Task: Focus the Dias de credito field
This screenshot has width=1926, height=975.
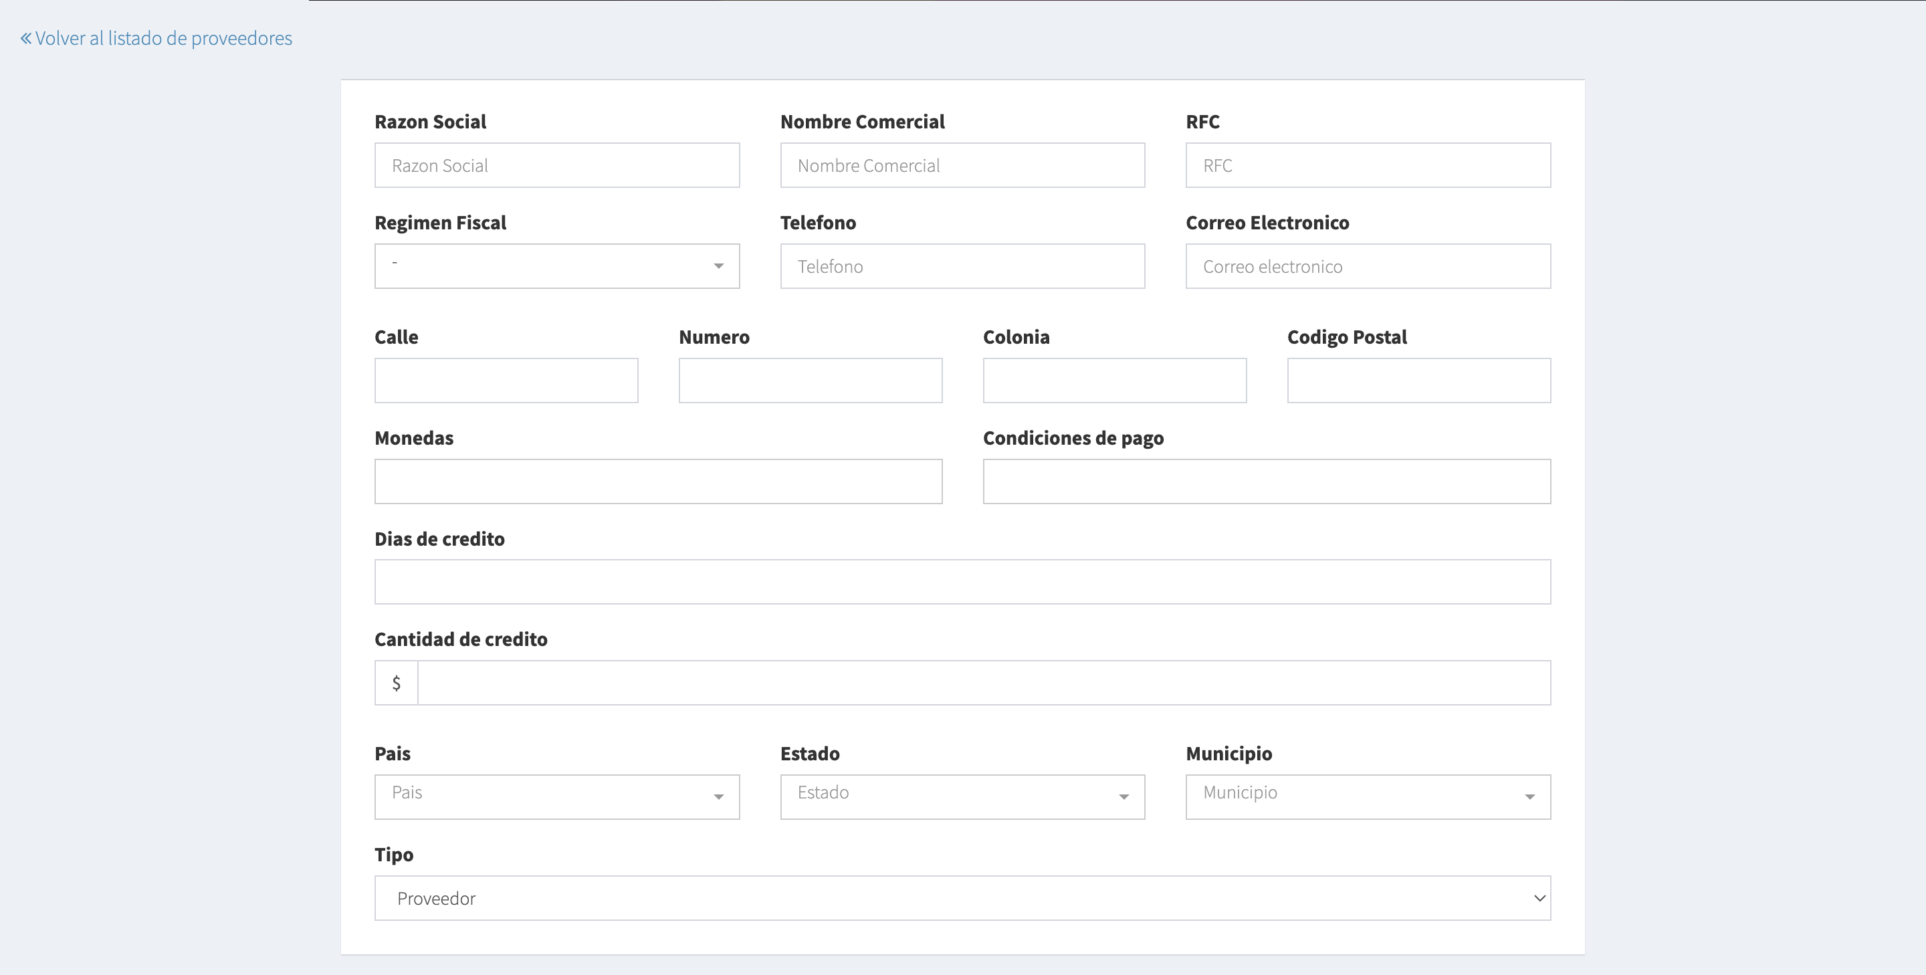Action: (962, 582)
